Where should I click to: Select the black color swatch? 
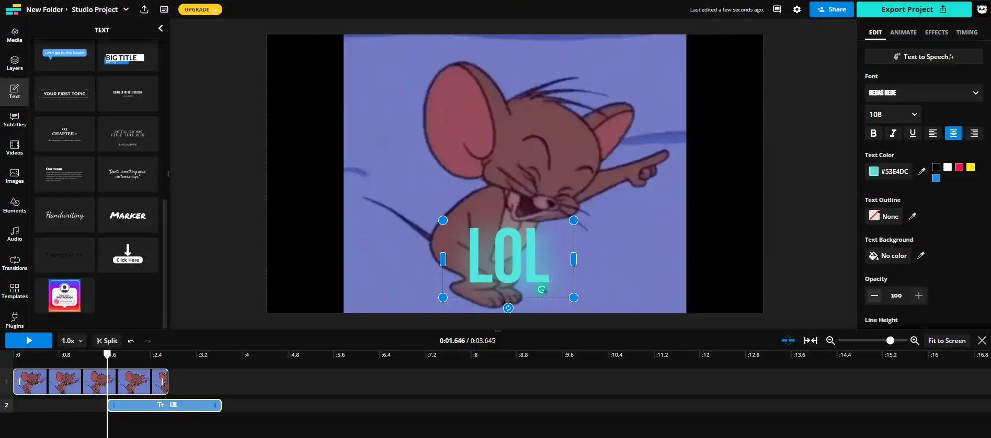tap(936, 167)
